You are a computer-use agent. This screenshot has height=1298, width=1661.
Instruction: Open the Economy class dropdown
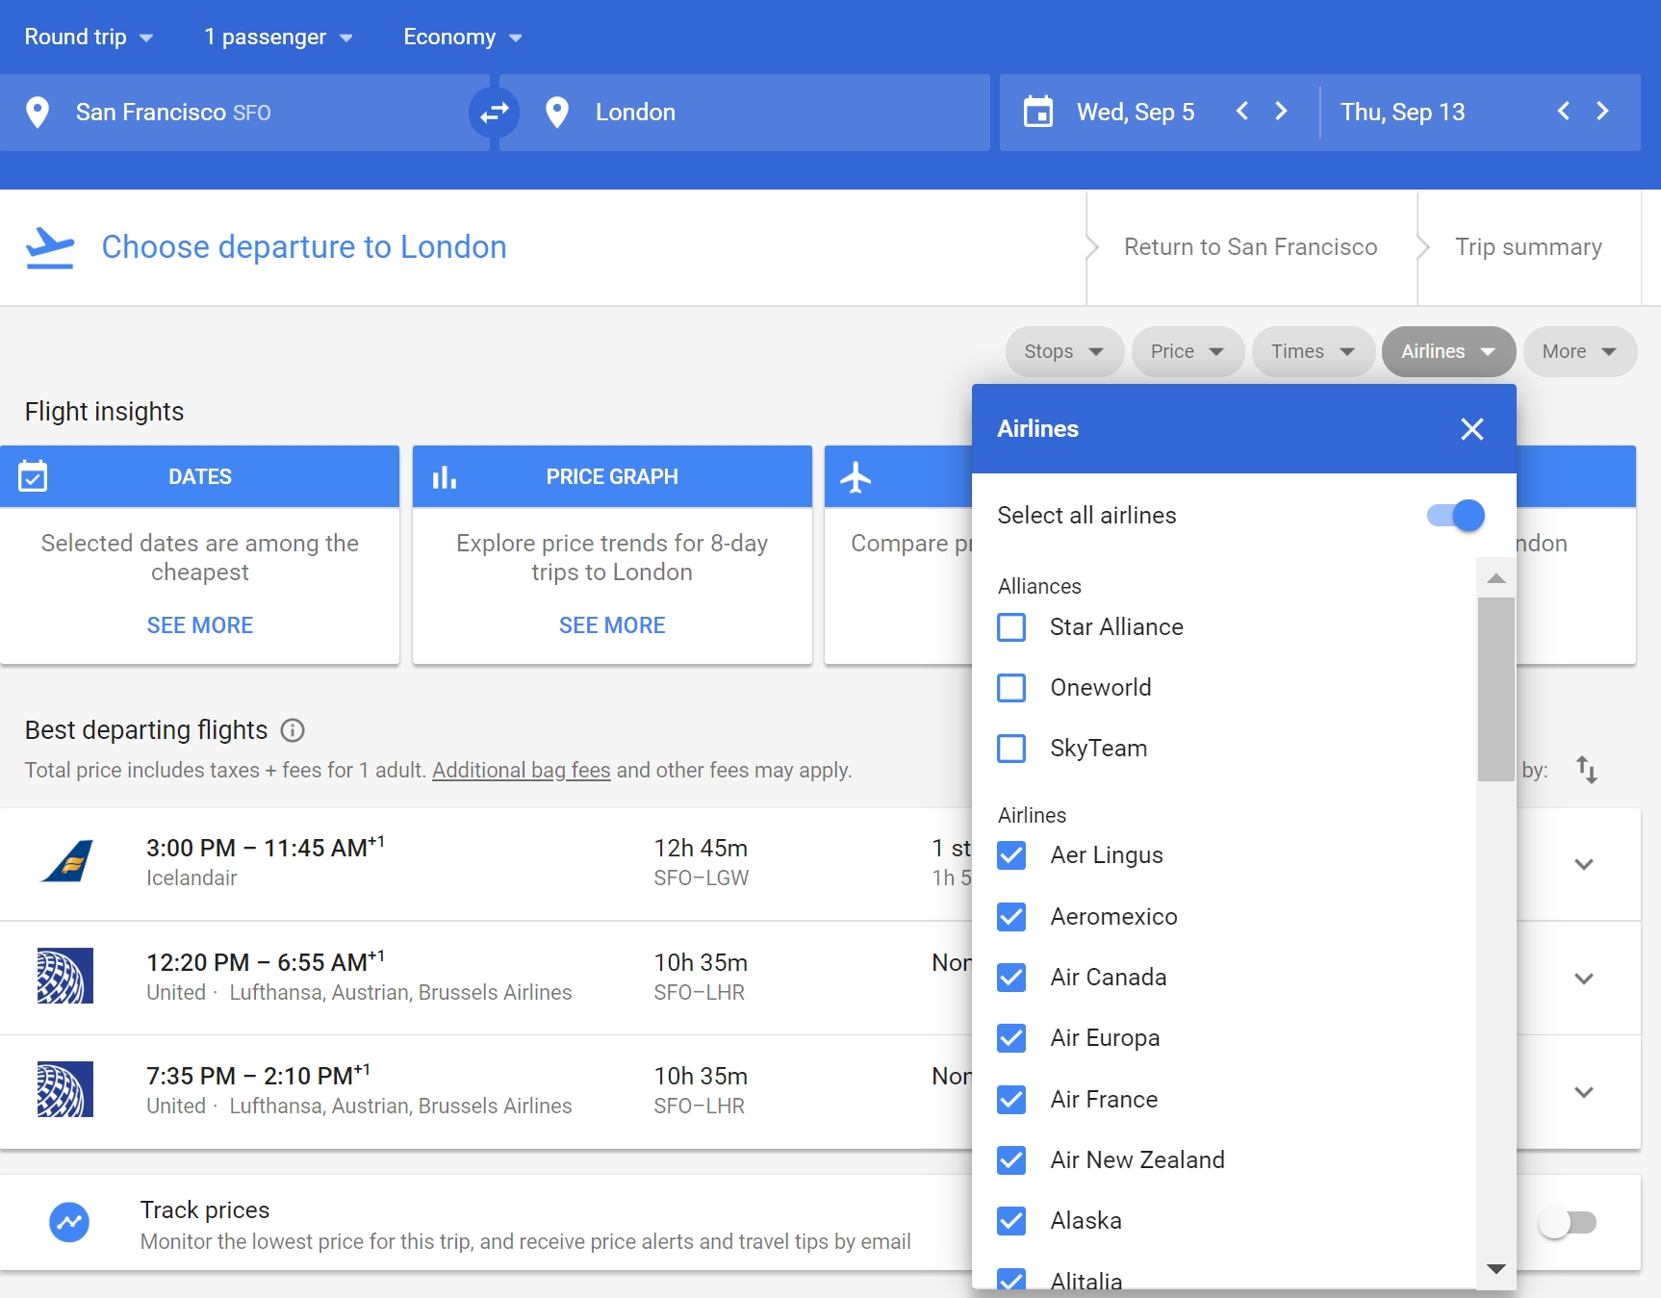tap(463, 38)
